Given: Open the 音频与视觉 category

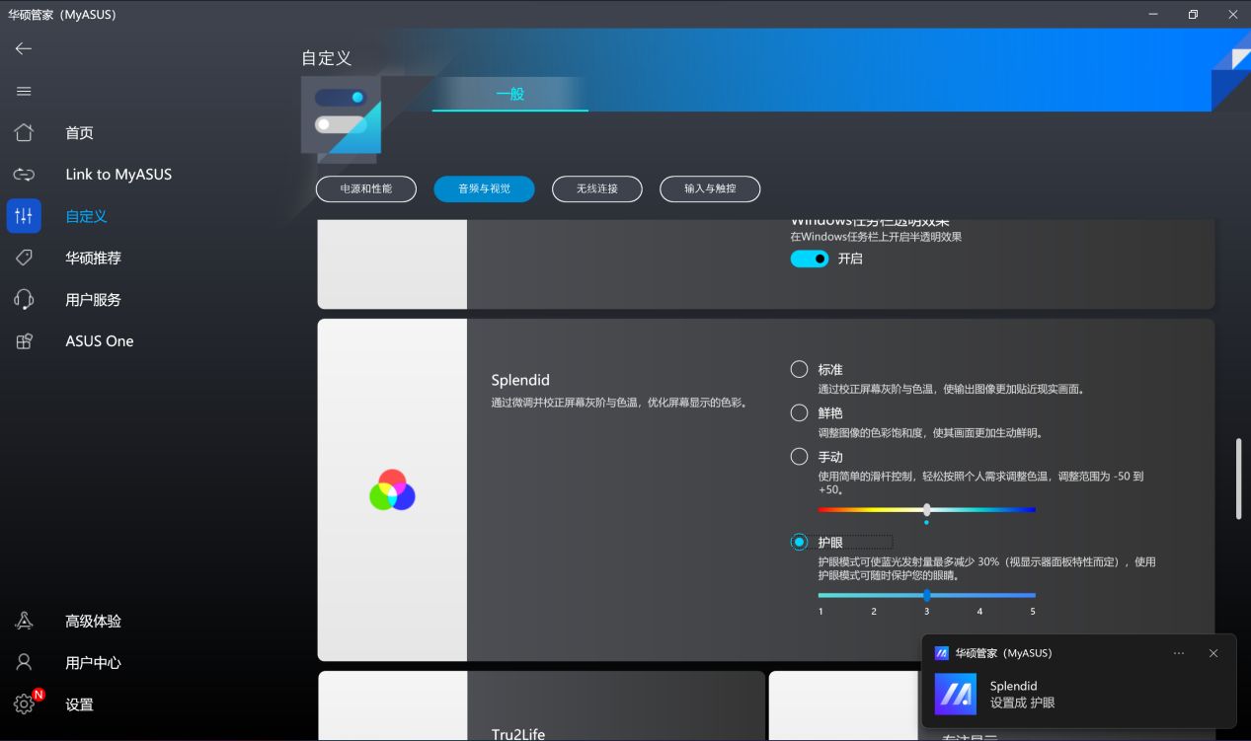Looking at the screenshot, I should click(x=484, y=188).
